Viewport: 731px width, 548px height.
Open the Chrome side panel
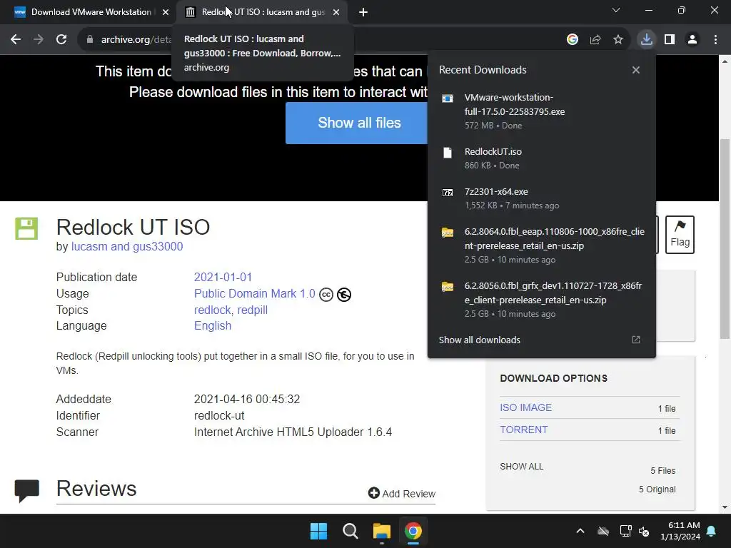point(670,40)
